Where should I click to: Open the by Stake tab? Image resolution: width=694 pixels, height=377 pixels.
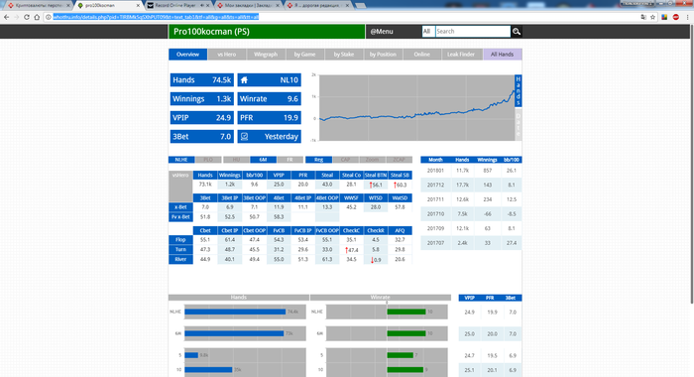click(x=344, y=55)
